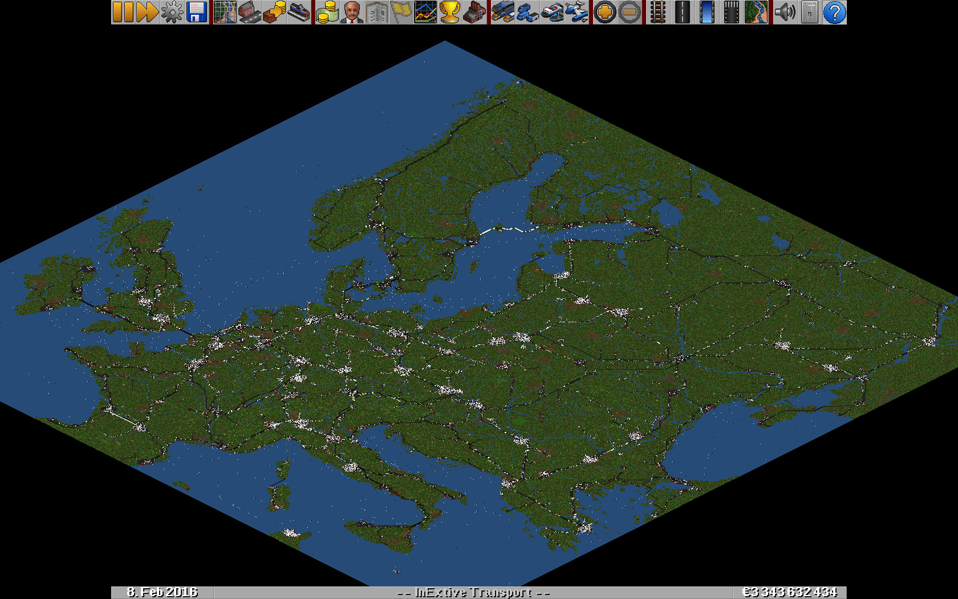The width and height of the screenshot is (958, 599).
Task: Show the list of road vehicles
Action: pyautogui.click(x=527, y=12)
